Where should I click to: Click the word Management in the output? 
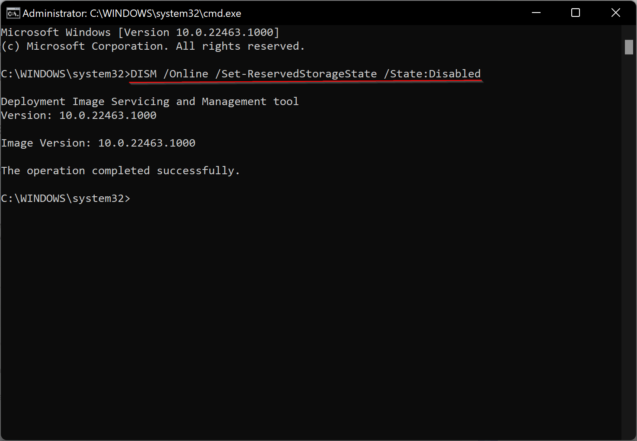(234, 102)
